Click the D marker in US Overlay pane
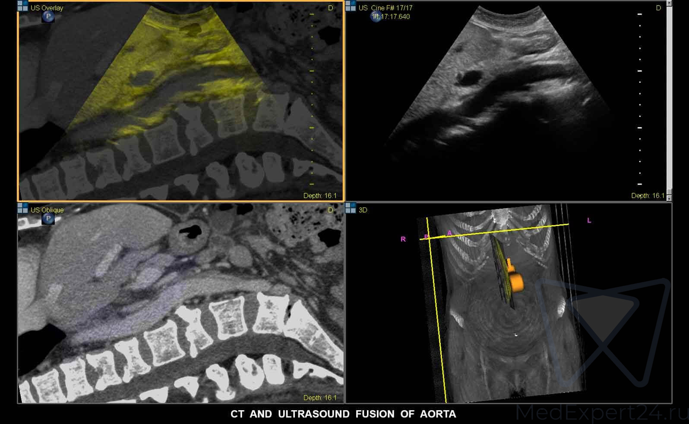 [330, 8]
